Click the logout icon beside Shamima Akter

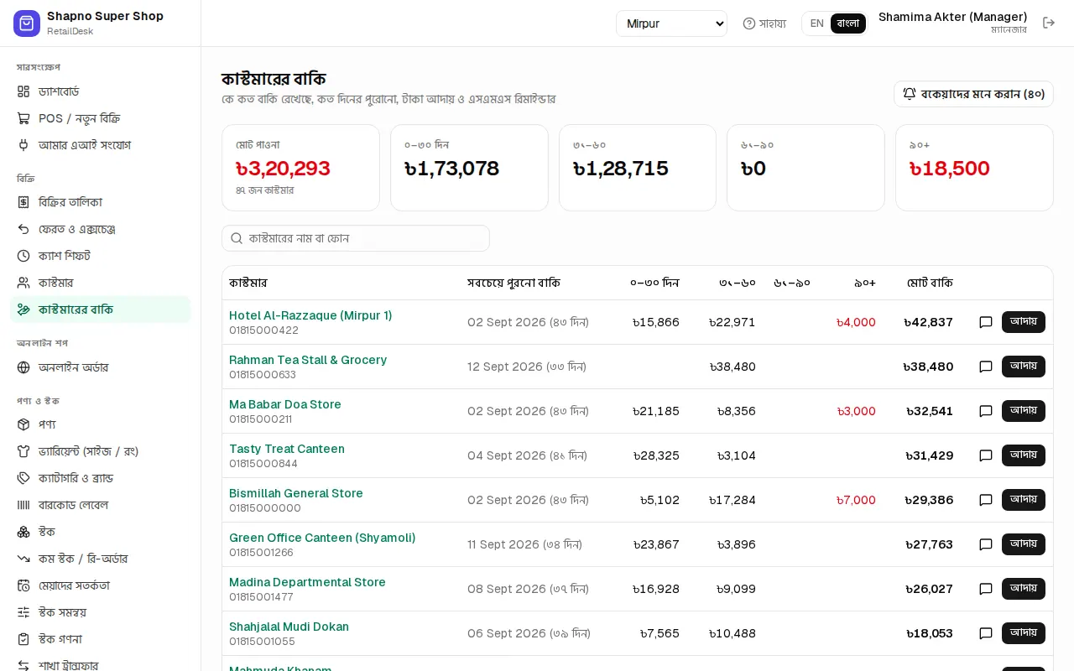[1049, 23]
